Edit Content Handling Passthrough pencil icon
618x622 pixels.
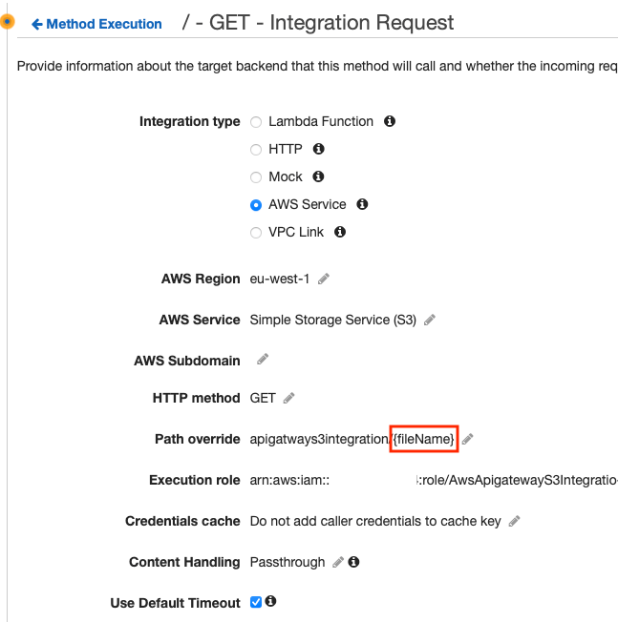(x=338, y=563)
